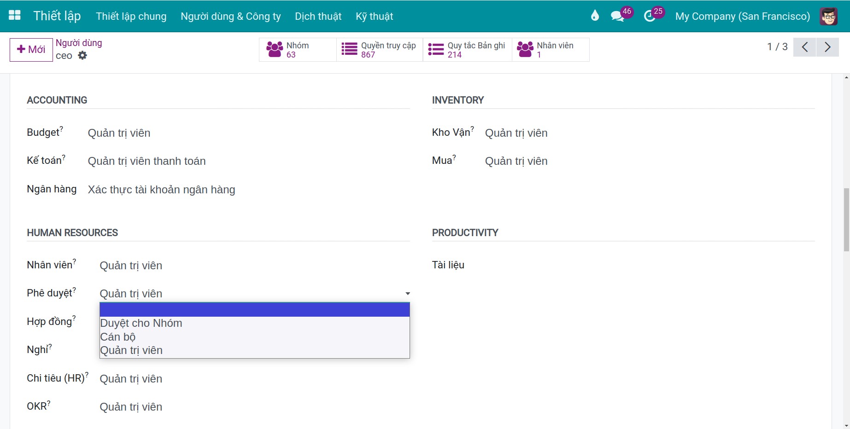
Task: Select Duyệt cho Nhóm option
Action: click(x=255, y=323)
